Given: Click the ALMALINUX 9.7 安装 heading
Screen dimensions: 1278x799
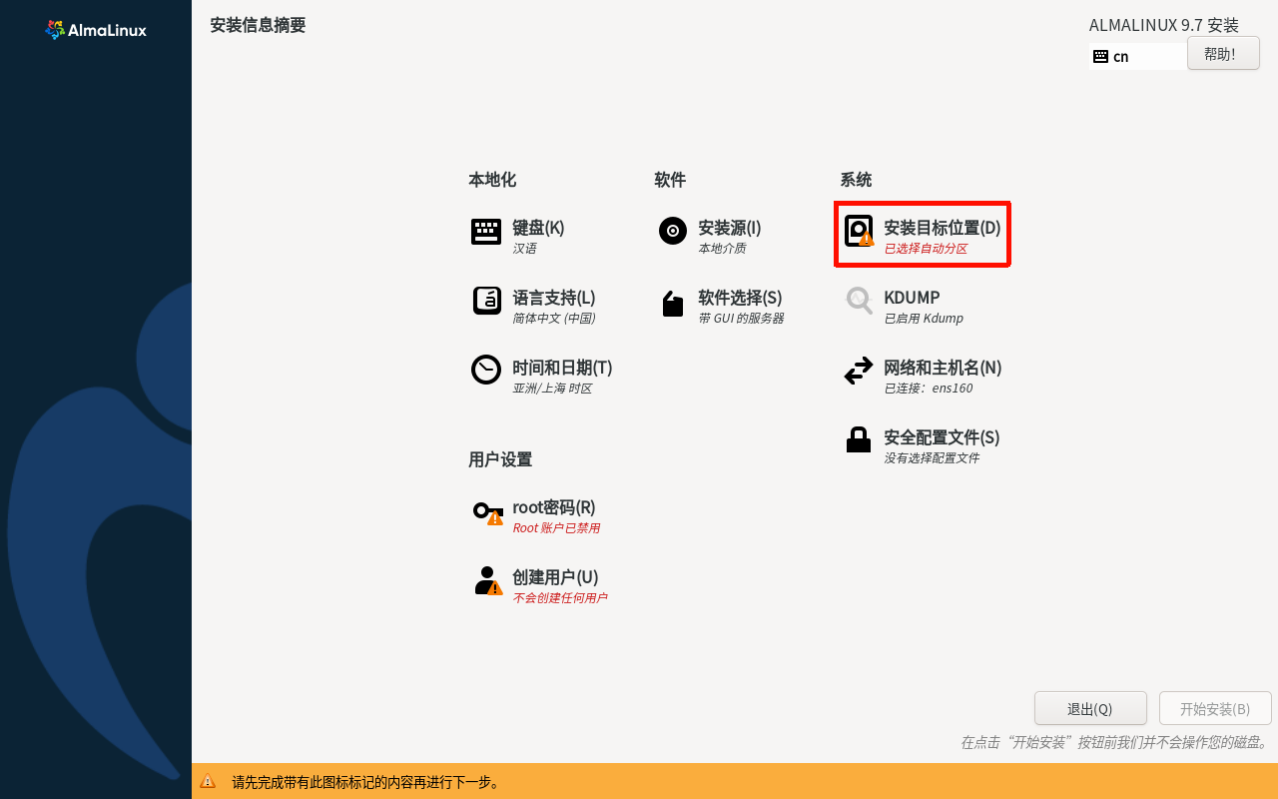Looking at the screenshot, I should point(1163,25).
